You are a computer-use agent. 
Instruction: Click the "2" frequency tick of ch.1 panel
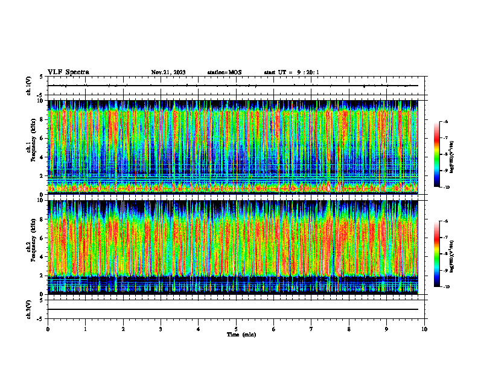(x=42, y=176)
